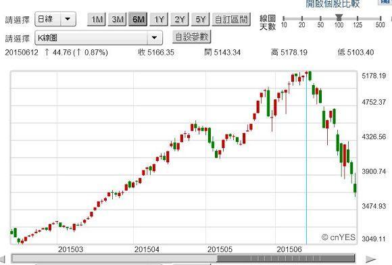Click the high value 高 5178.19
This screenshot has height=265, width=392.
tap(289, 53)
